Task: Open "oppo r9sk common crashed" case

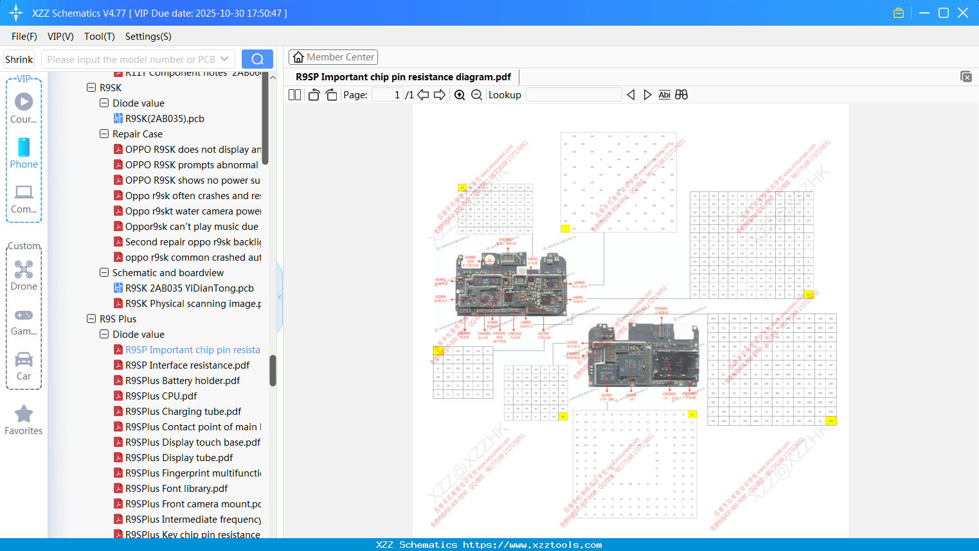Action: tap(188, 257)
